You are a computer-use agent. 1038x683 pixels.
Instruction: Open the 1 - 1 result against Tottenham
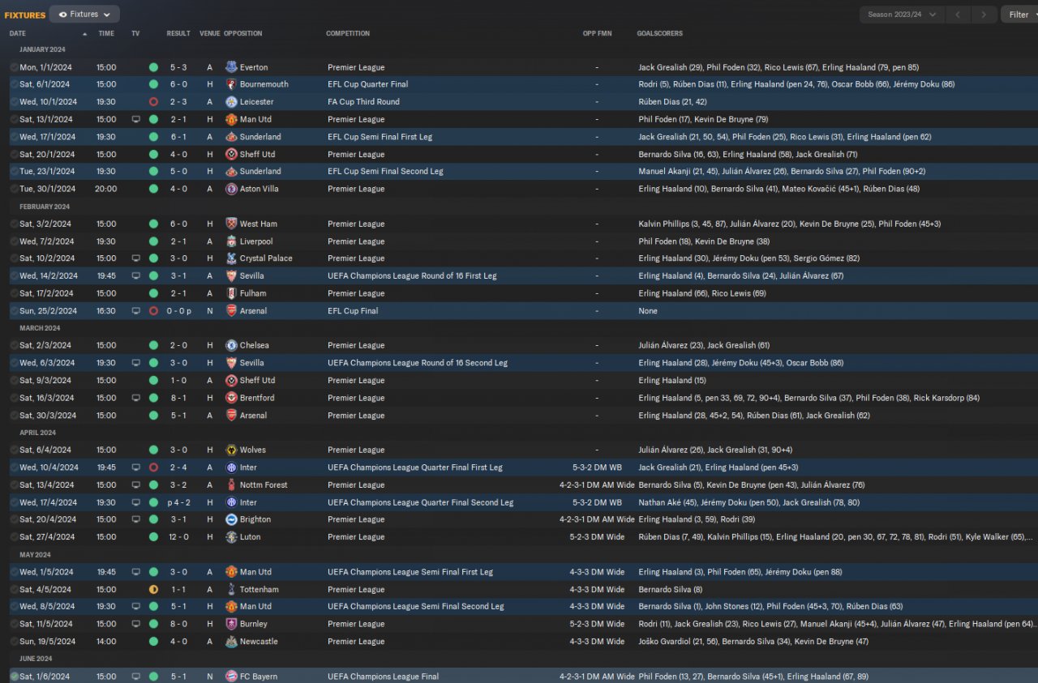(x=178, y=590)
